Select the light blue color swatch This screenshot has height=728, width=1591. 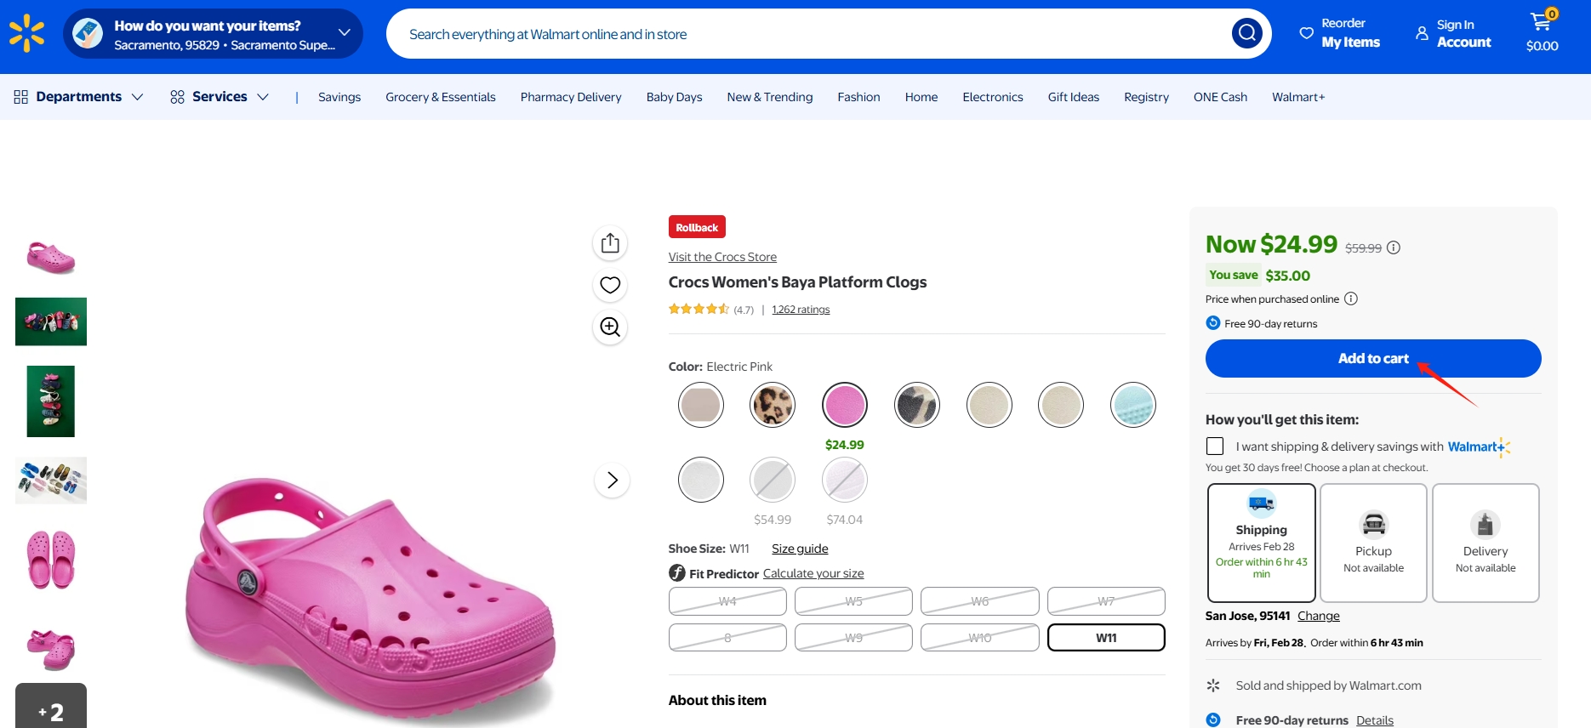click(1133, 405)
